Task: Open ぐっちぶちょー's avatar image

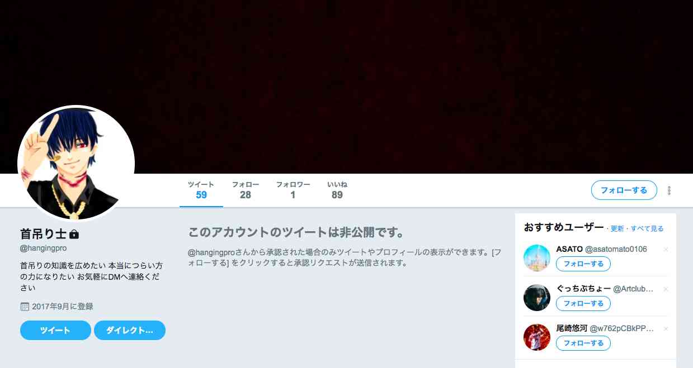Action: [537, 298]
